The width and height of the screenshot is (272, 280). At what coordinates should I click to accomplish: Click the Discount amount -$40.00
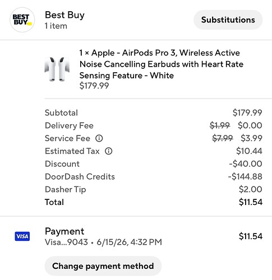point(246,164)
